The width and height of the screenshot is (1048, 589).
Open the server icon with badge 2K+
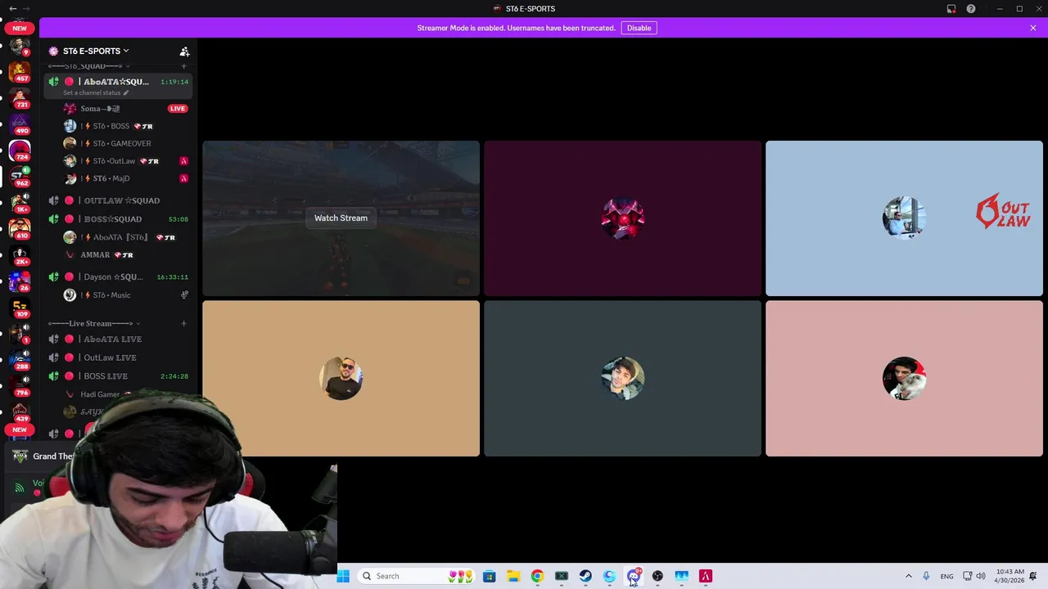coord(20,254)
